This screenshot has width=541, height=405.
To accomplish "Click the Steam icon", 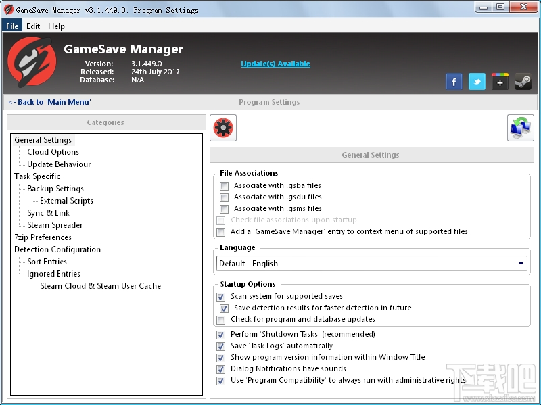I will tap(522, 81).
